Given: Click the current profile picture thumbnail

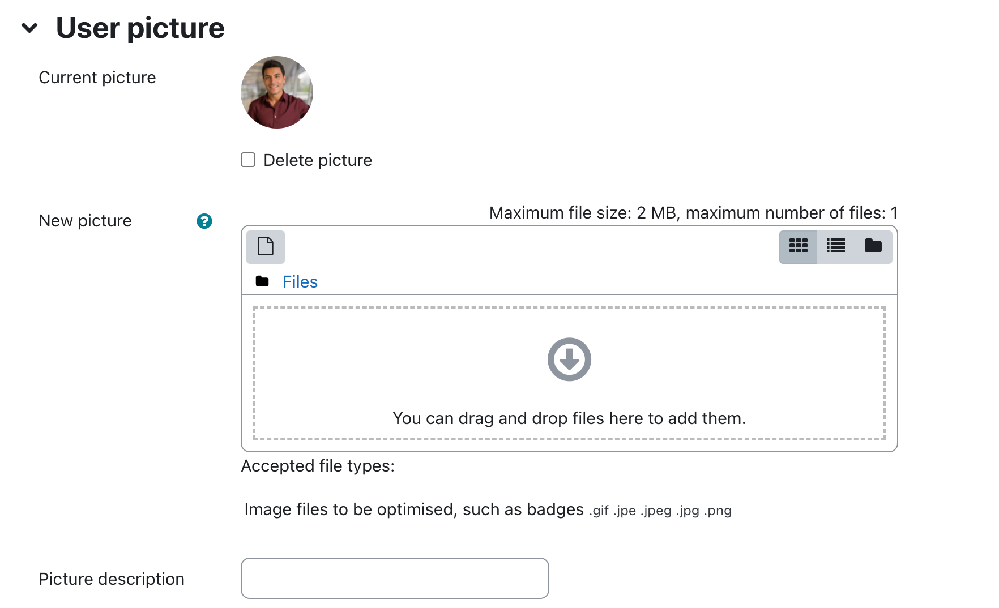Looking at the screenshot, I should (x=277, y=92).
